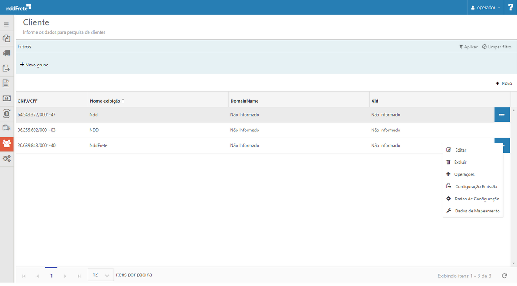Open the money sync sidebar icon

[x=6, y=113]
